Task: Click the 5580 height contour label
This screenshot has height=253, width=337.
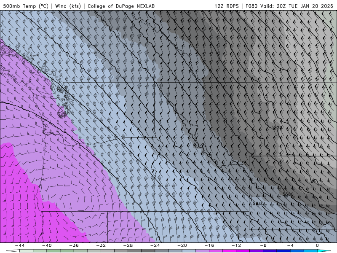Action: [288, 194]
